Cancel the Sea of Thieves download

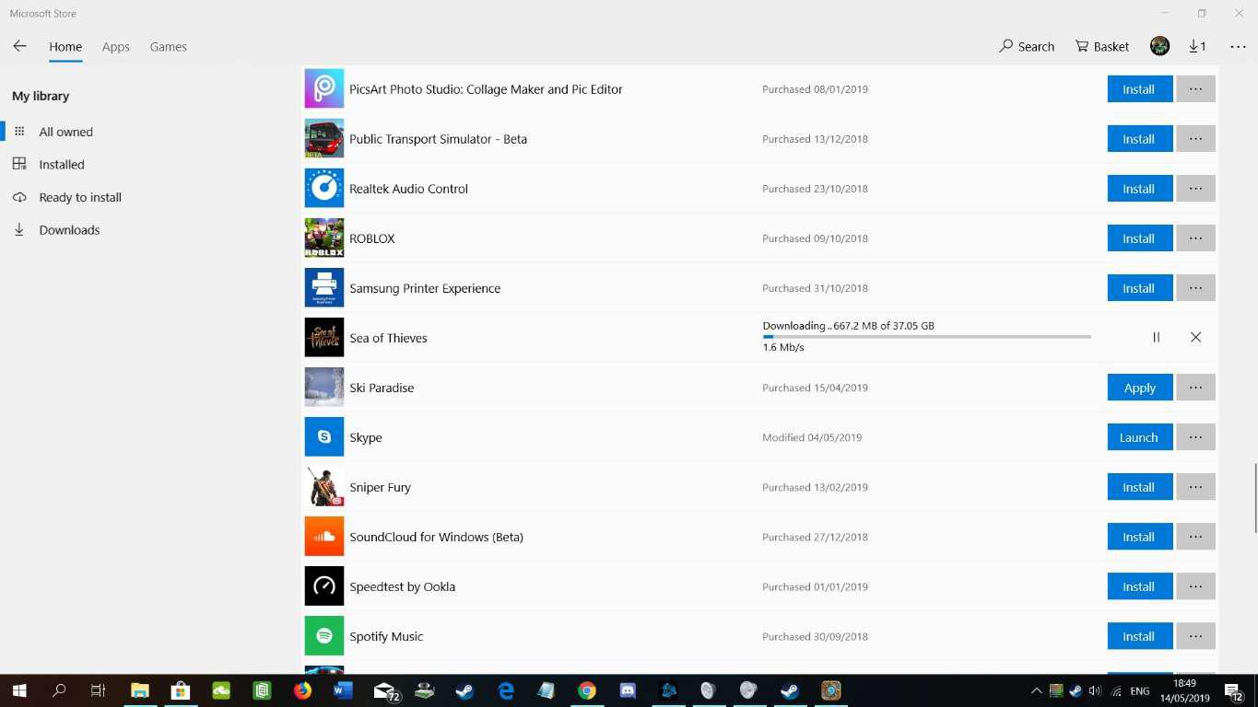click(x=1195, y=337)
